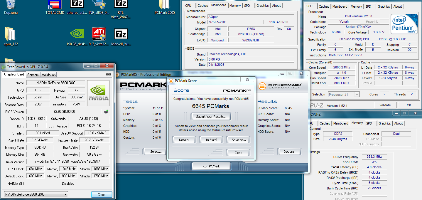Click the W83627EHF LPCIO value
The height and width of the screenshot is (200, 422).
coord(251,40)
